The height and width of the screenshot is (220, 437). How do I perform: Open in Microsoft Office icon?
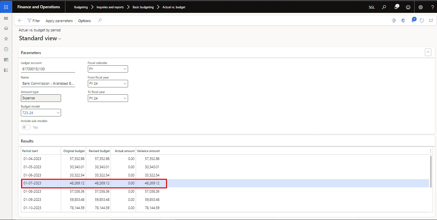(403, 20)
